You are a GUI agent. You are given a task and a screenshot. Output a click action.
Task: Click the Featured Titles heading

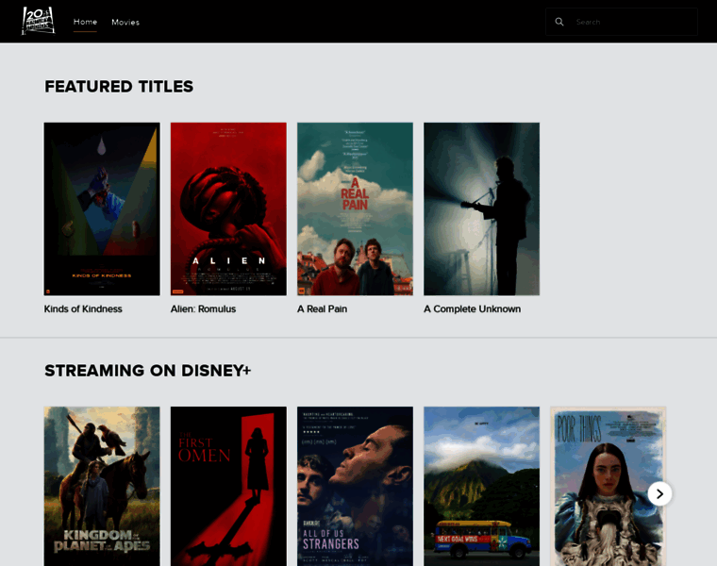[x=119, y=87]
